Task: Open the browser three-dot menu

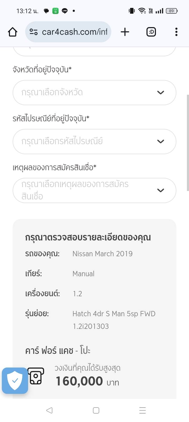Action: [x=176, y=32]
